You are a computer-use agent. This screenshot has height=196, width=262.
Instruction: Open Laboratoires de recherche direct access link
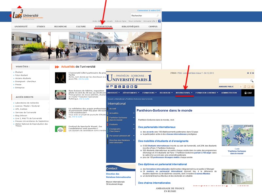[27, 103]
